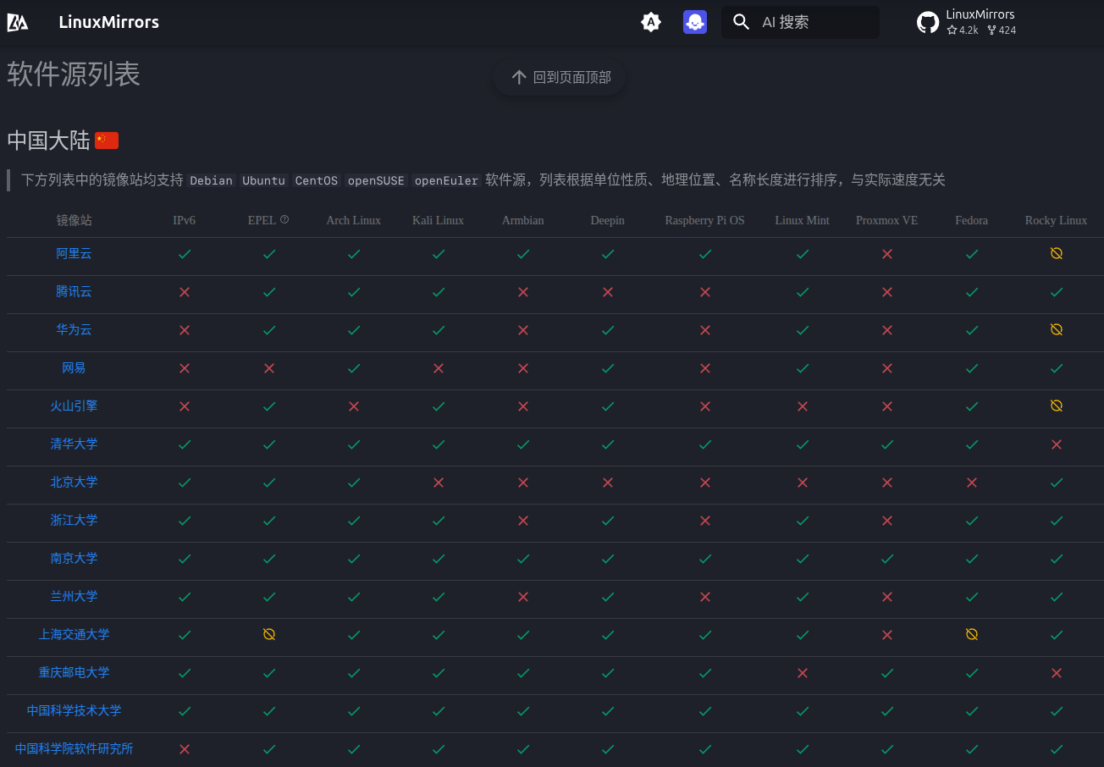
Task: Toggle the auto color theme icon
Action: click(x=650, y=22)
